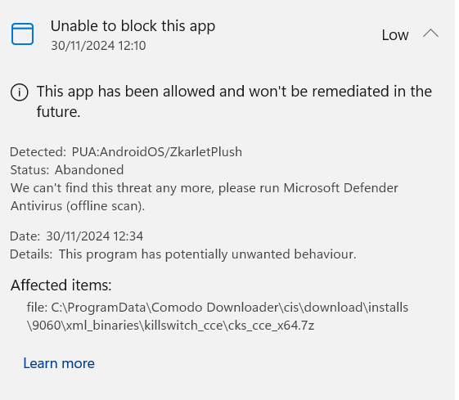This screenshot has height=400, width=459.
Task: Click the 'Detected:' field label
Action: (38, 152)
